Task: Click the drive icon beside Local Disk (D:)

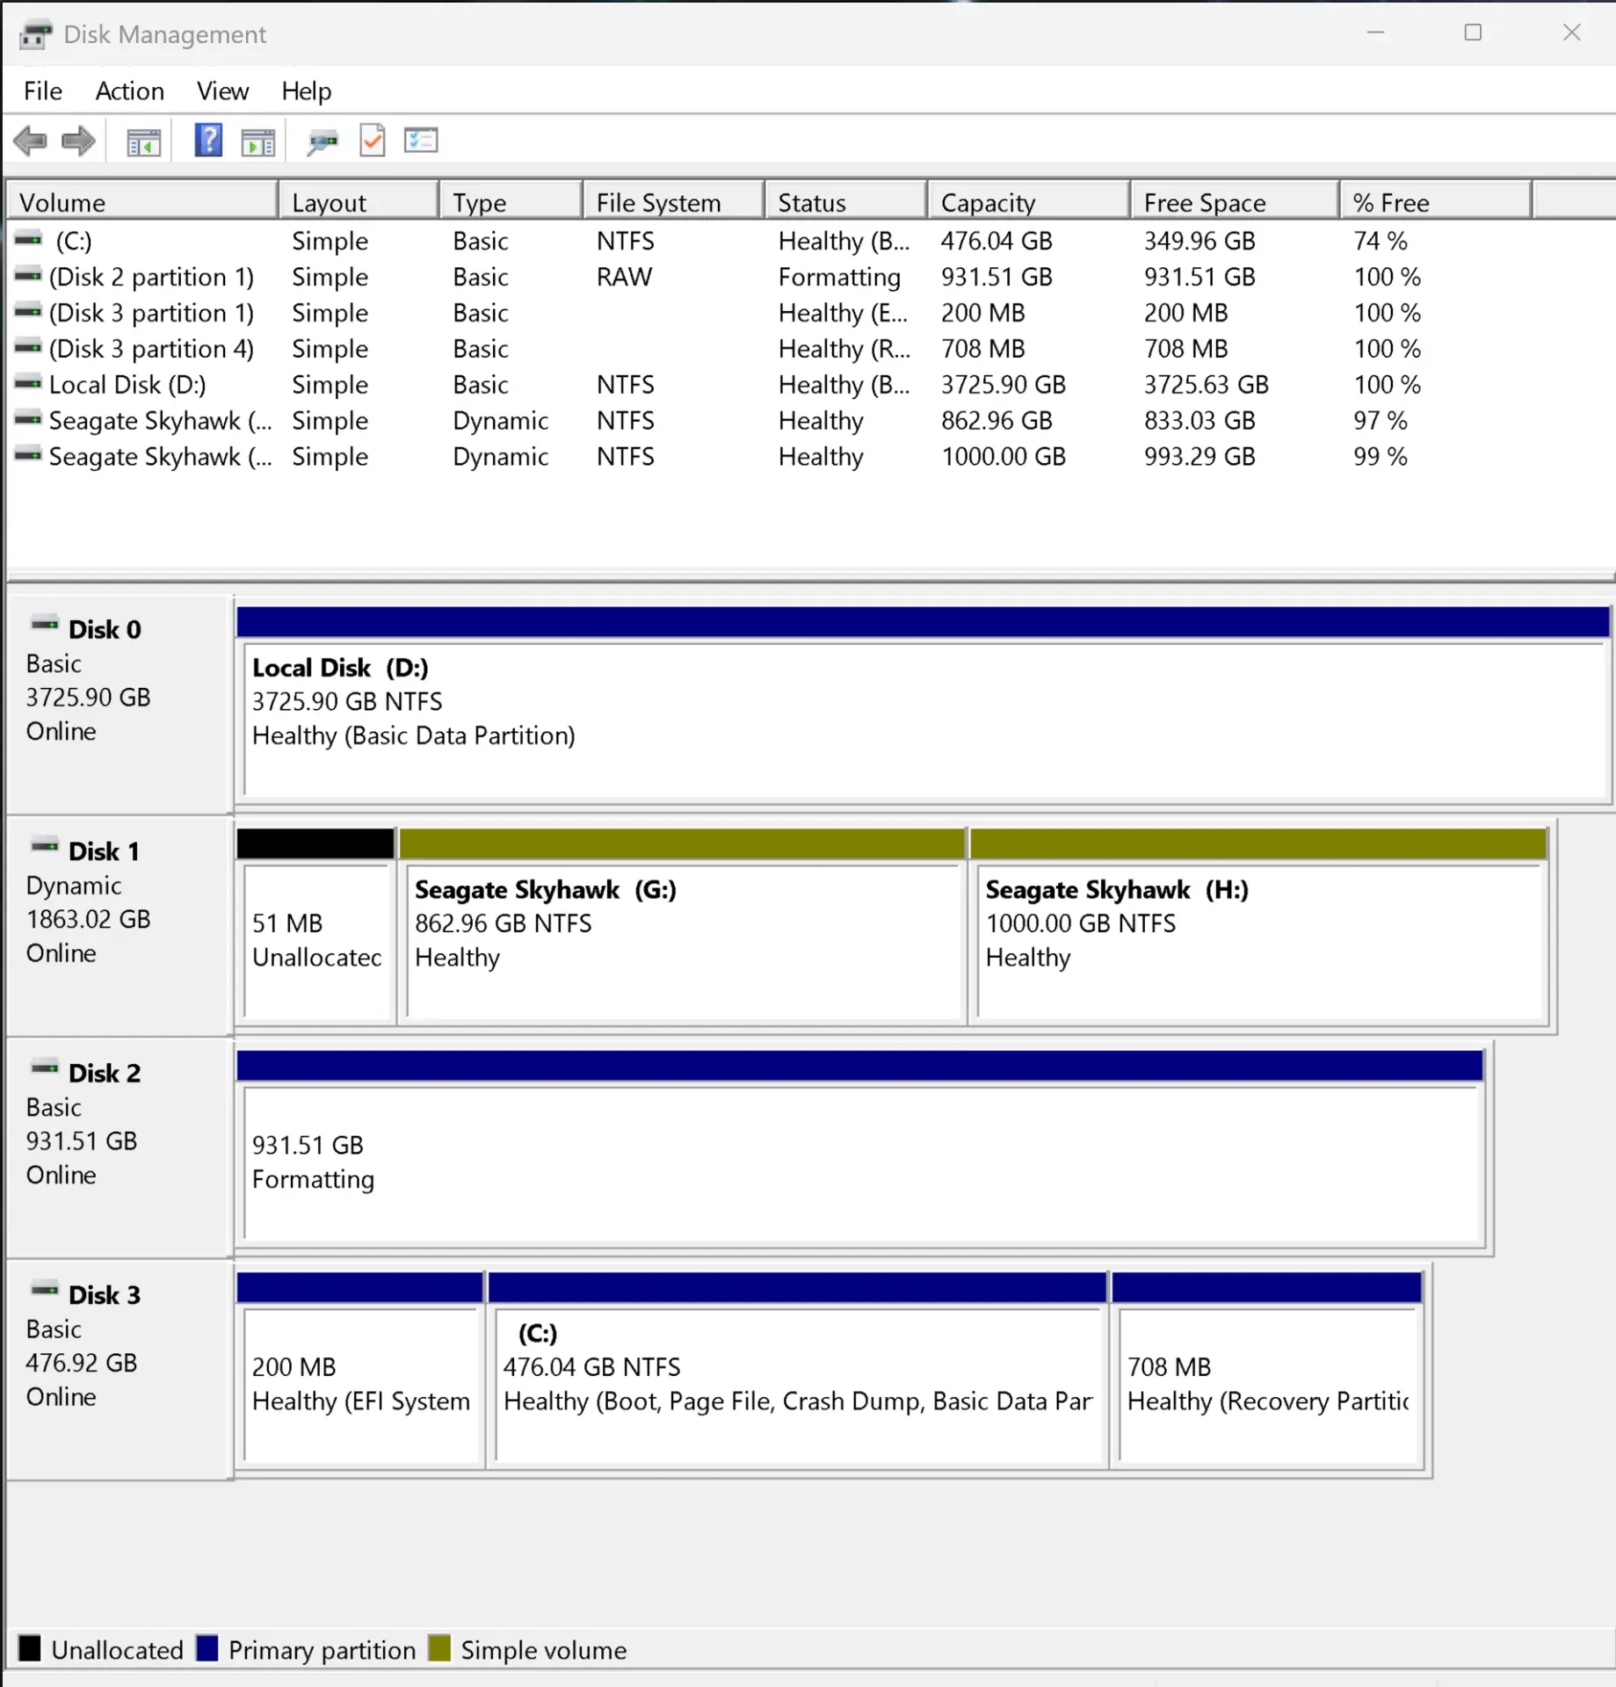Action: click(x=28, y=383)
